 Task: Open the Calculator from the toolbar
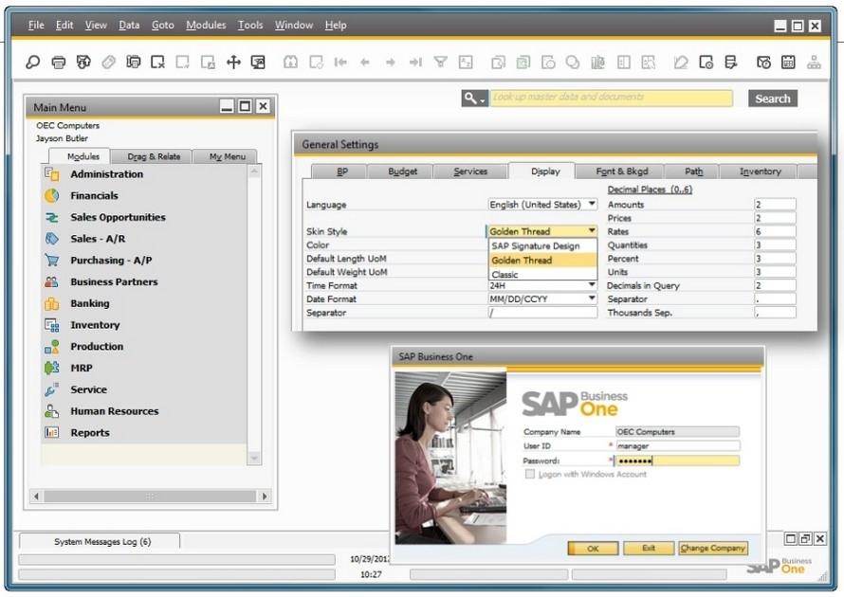point(788,63)
